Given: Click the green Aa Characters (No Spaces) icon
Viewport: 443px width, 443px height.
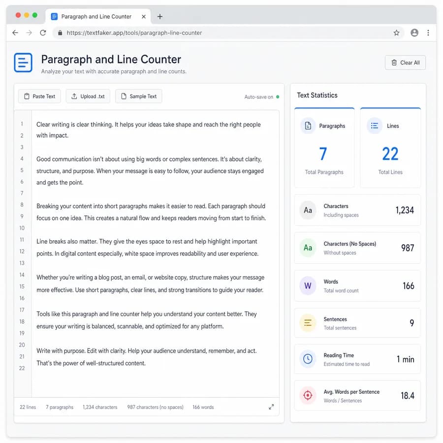Looking at the screenshot, I should 308,248.
